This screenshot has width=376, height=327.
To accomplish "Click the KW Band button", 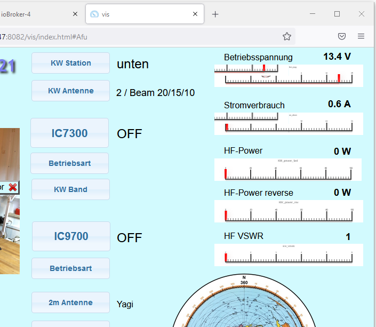I will pos(70,189).
